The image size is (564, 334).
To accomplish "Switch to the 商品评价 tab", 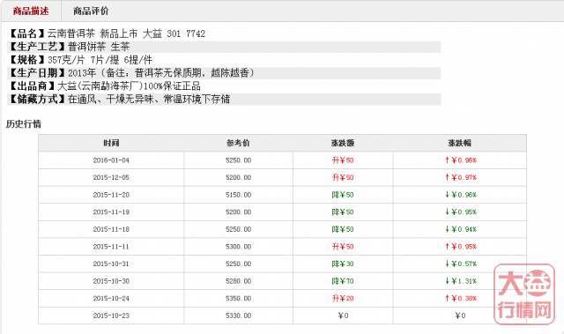I will 91,11.
